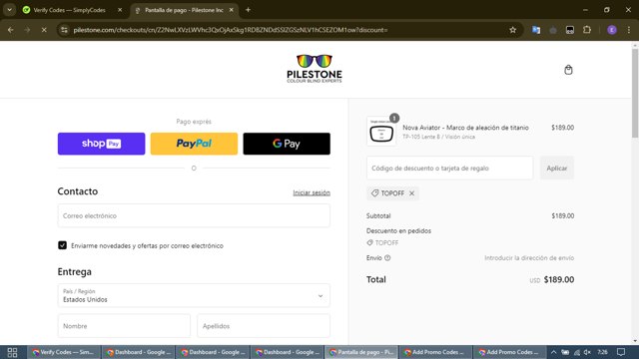Screen dimensions: 639x359
Task: View site information icon in address bar
Action: pos(64,30)
